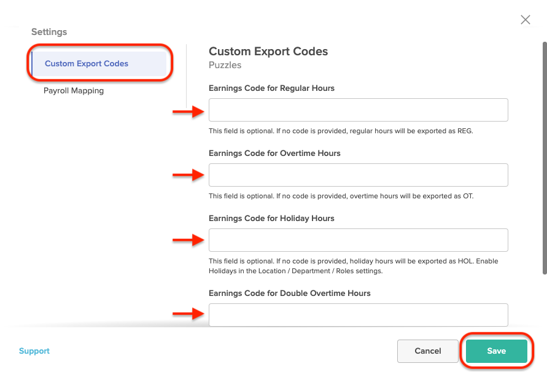The height and width of the screenshot is (385, 547).
Task: Open the Support link
Action: pos(34,351)
